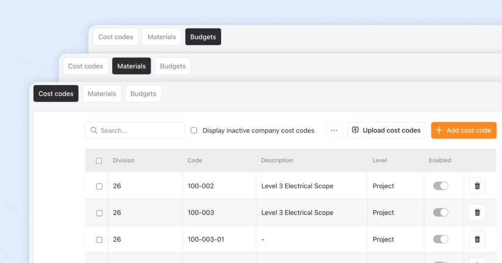The width and height of the screenshot is (502, 263).
Task: Click the orange Add cost code button
Action: click(464, 131)
